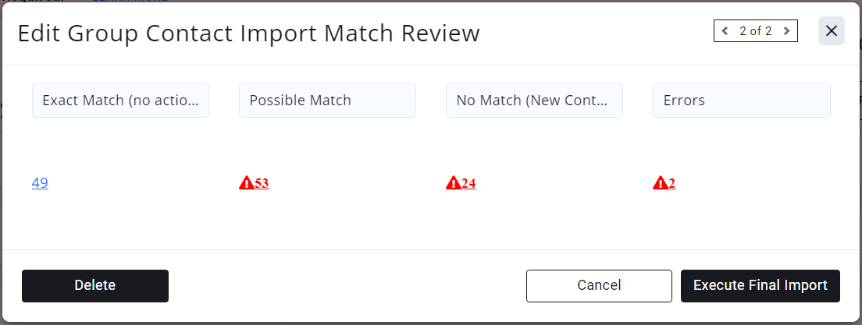The image size is (862, 325).
Task: Cancel the import match review
Action: coord(599,285)
